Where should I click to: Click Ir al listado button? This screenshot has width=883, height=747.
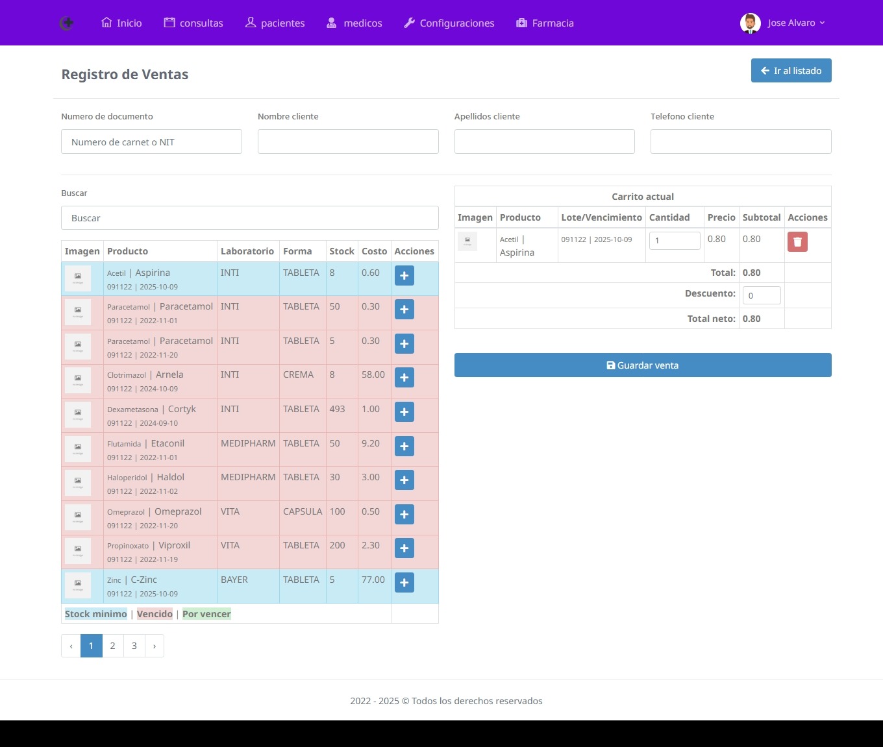tap(791, 71)
